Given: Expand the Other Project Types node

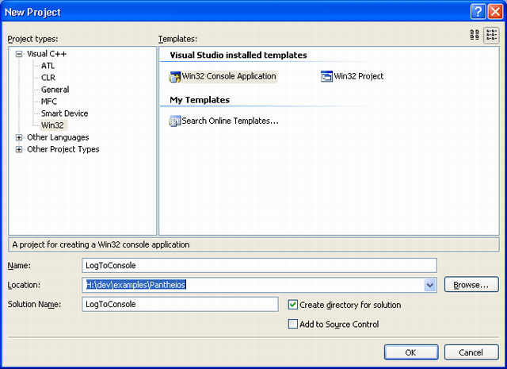Looking at the screenshot, I should (19, 150).
